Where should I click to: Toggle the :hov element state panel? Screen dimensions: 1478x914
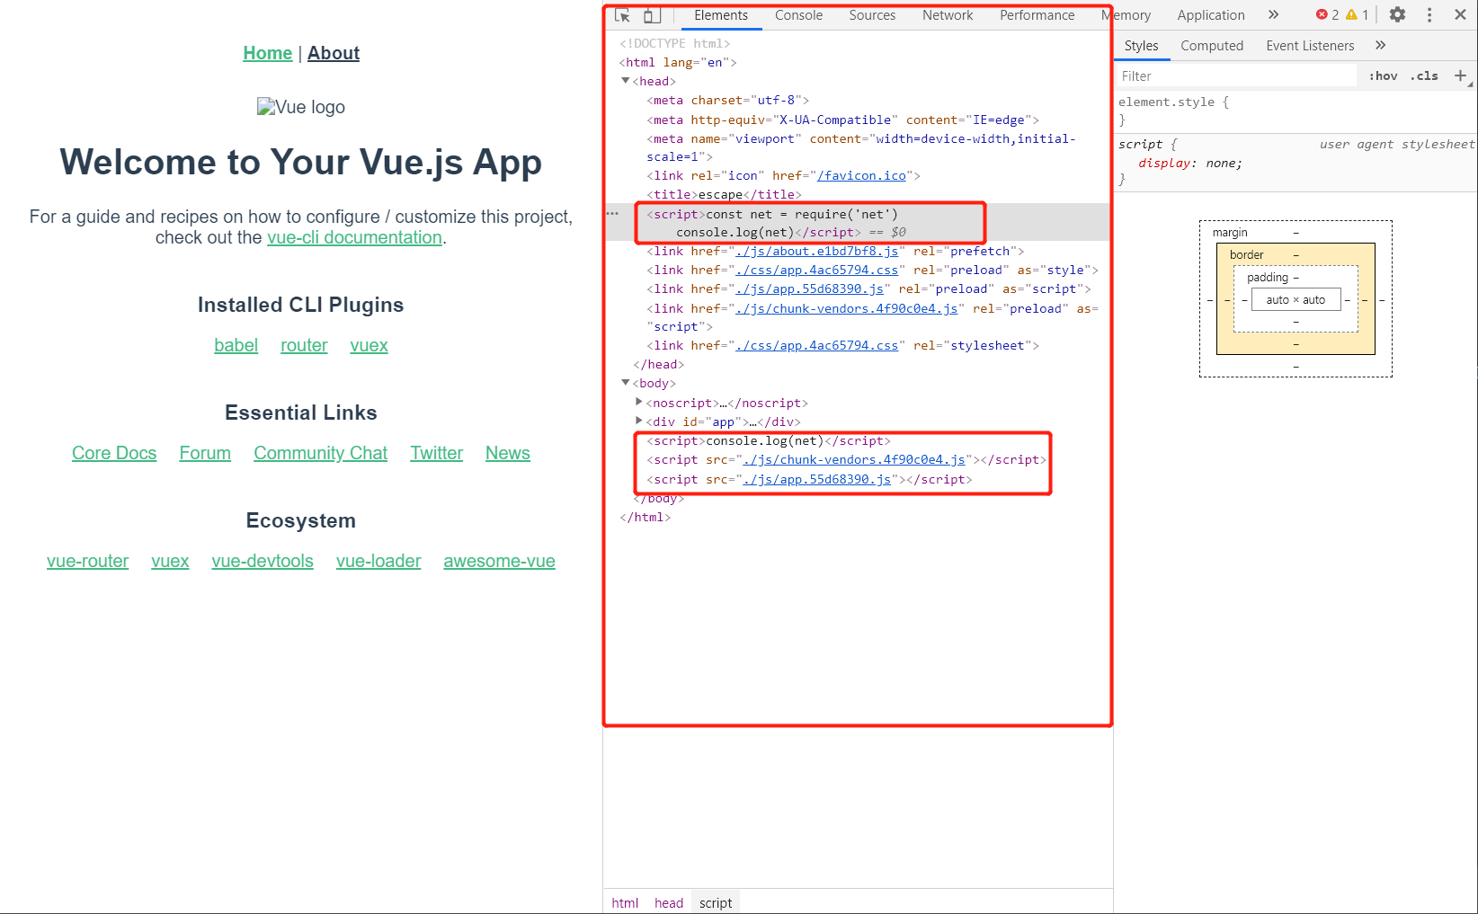point(1383,75)
